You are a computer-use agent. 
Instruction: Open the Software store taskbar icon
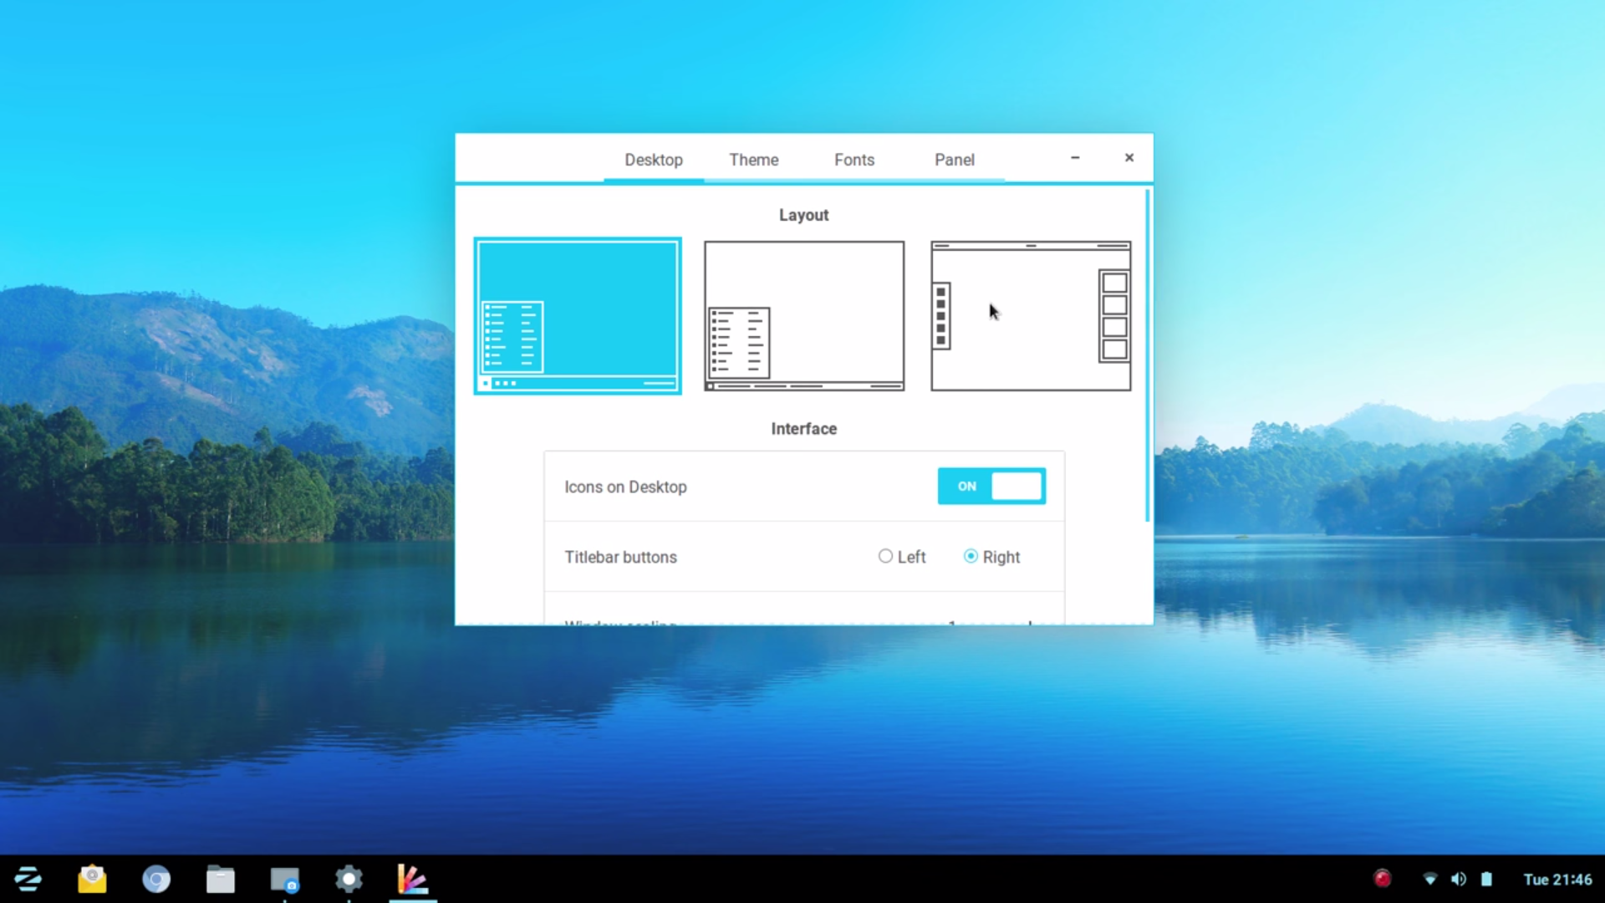[92, 879]
